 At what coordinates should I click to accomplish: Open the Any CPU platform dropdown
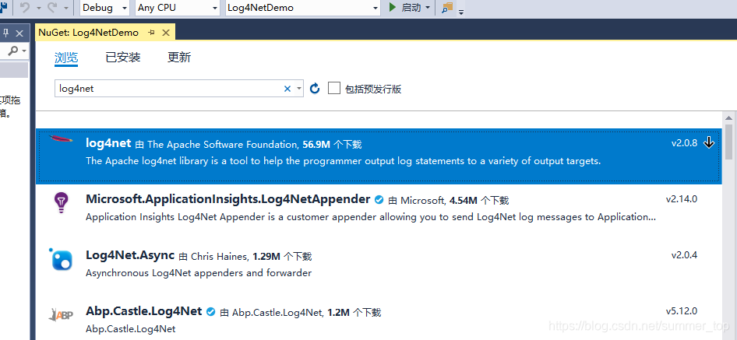178,8
